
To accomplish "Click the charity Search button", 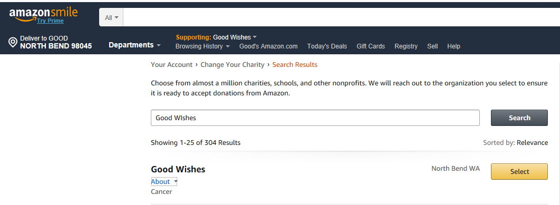I will point(519,118).
